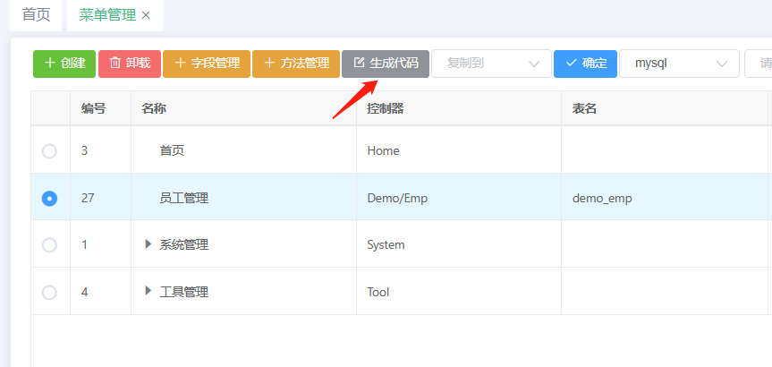Viewport: 772px width, 367px height.
Task: Open 方法管理 method management
Action: pyautogui.click(x=296, y=64)
